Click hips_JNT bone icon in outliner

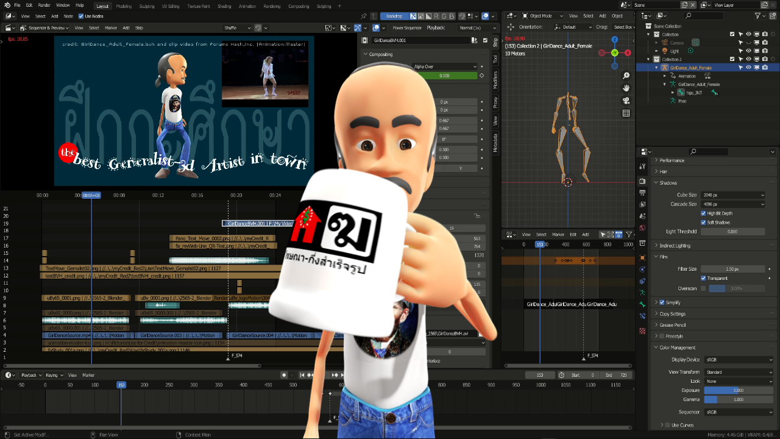681,93
